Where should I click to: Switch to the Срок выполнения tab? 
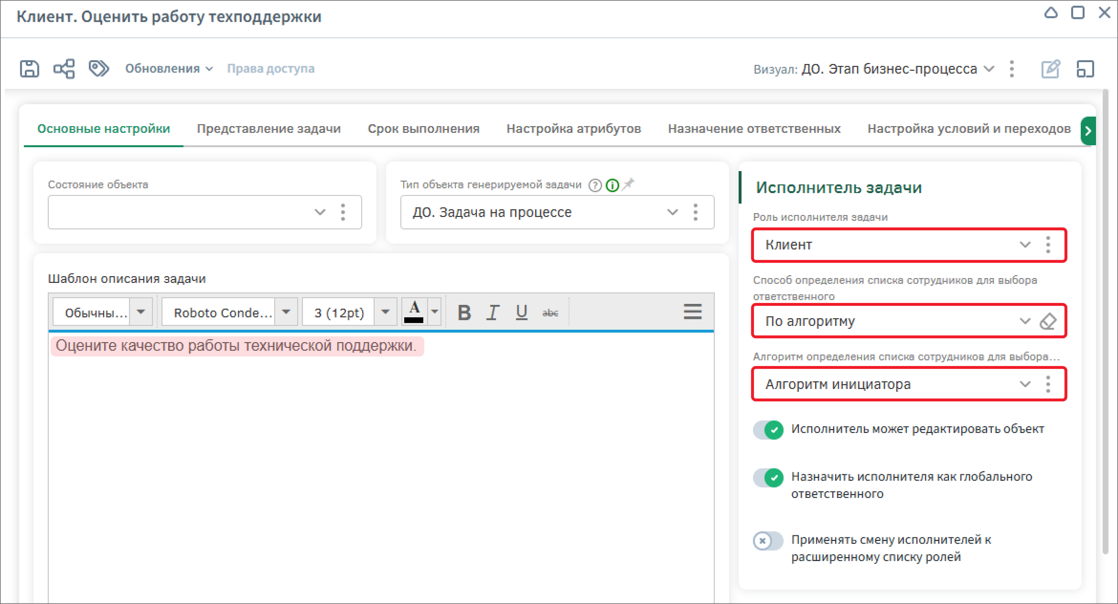coord(424,129)
